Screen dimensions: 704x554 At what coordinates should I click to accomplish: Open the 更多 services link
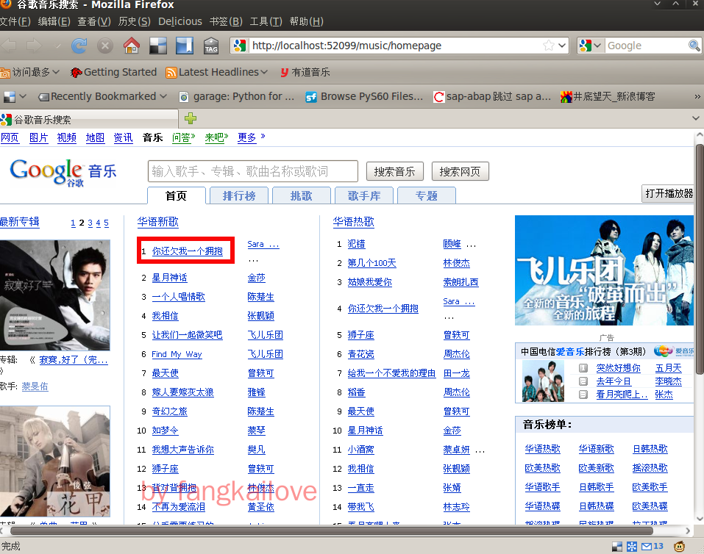click(x=247, y=137)
